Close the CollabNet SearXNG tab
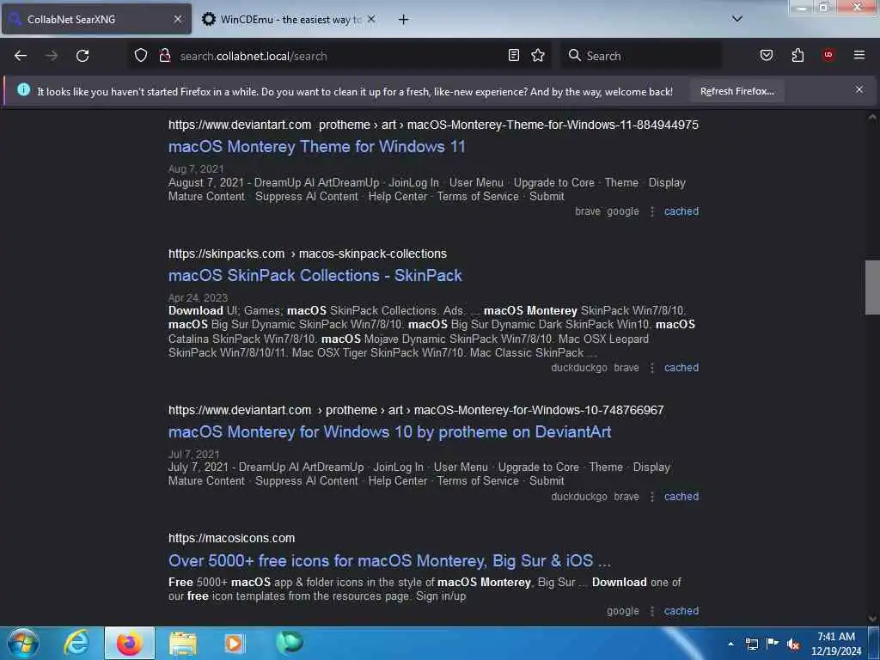The image size is (880, 660). coord(177,19)
